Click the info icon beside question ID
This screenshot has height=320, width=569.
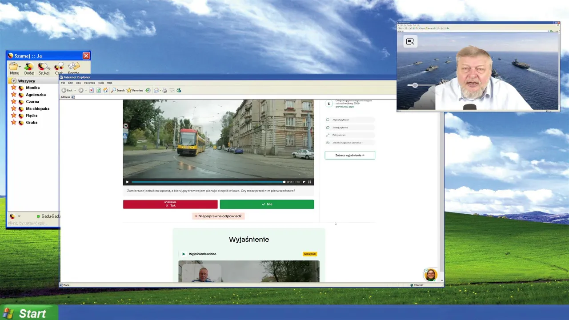point(329,104)
